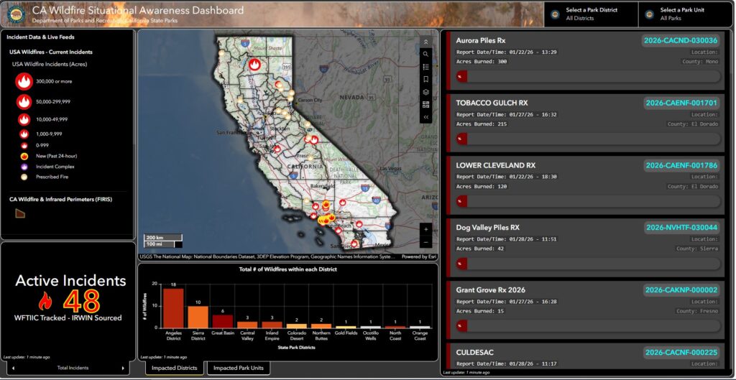Click the park district selector badge icon
This screenshot has width=736, height=380.
click(555, 14)
